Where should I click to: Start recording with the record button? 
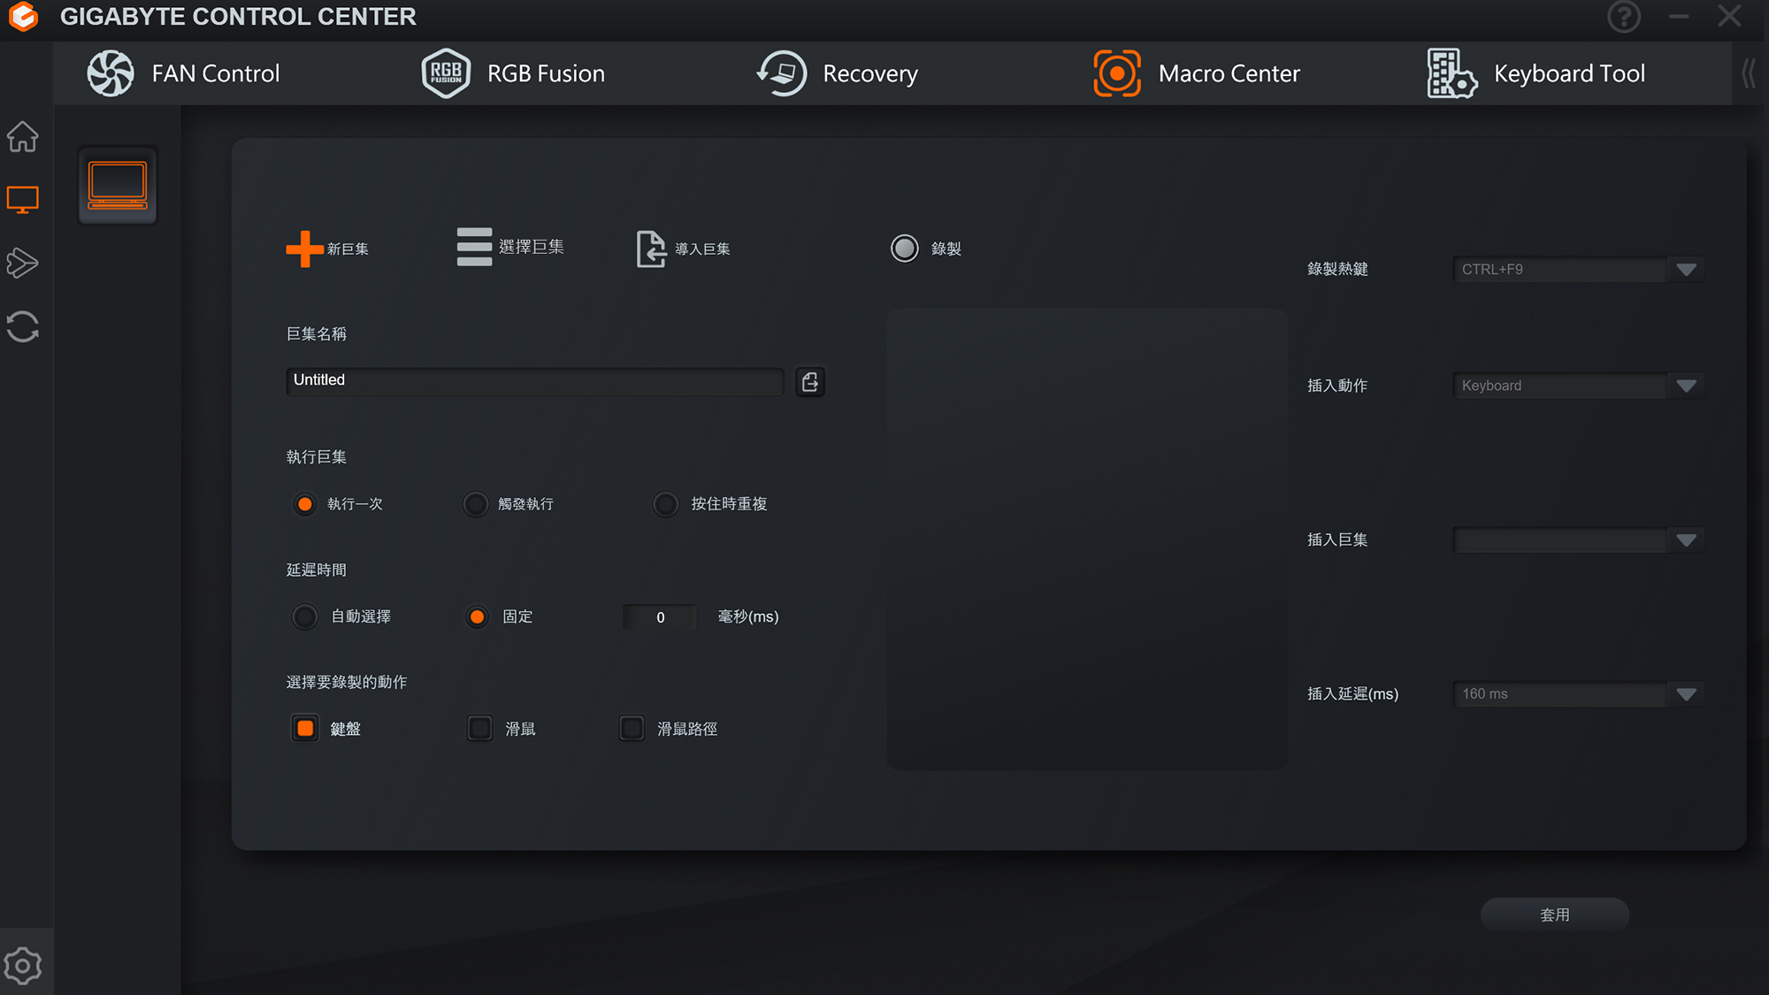[x=904, y=249]
